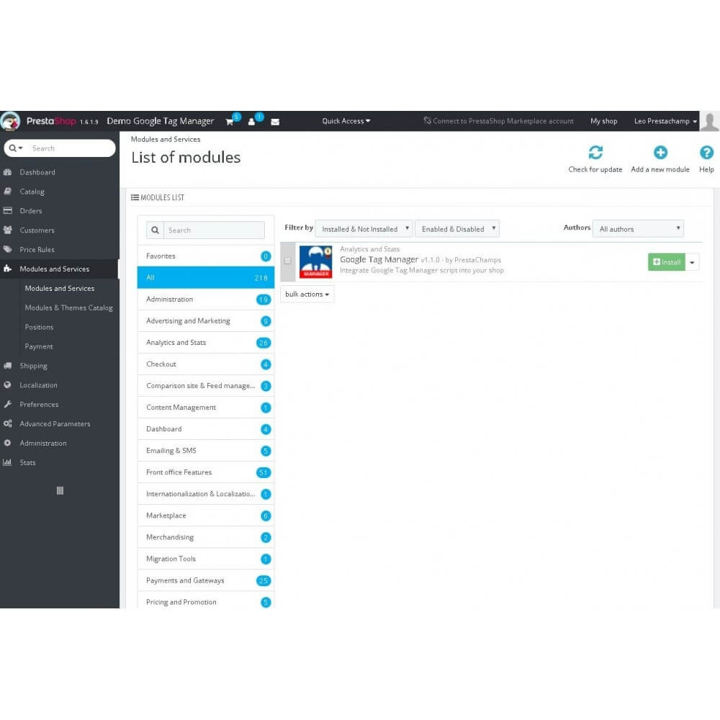Image resolution: width=720 pixels, height=720 pixels.
Task: Click the user avatar in top bar
Action: 709,121
